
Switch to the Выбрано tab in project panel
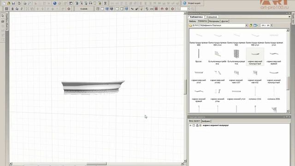tap(206, 121)
